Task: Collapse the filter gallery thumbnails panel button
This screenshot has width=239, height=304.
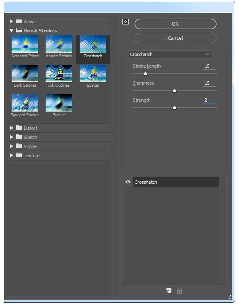Action: [x=125, y=22]
